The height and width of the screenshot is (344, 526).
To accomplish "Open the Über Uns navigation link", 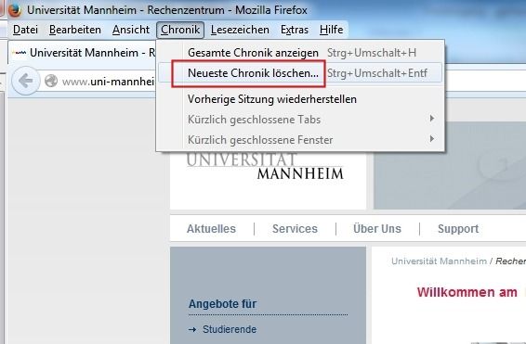I will pos(377,229).
